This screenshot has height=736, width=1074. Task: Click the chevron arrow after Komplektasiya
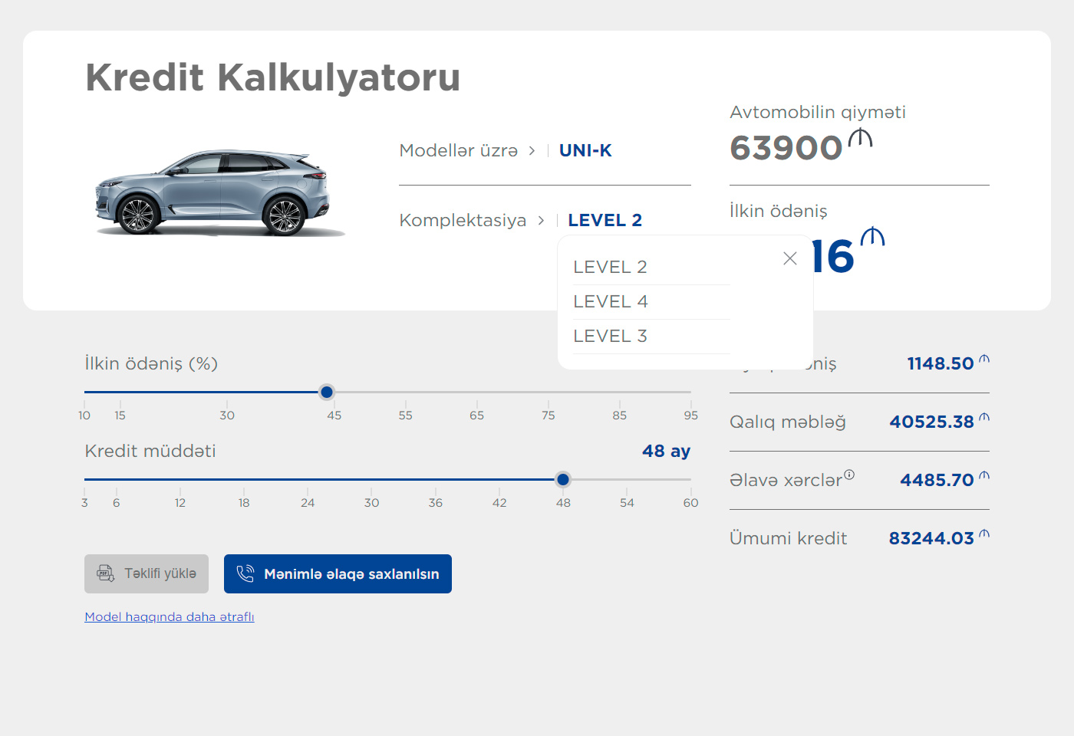coord(541,221)
